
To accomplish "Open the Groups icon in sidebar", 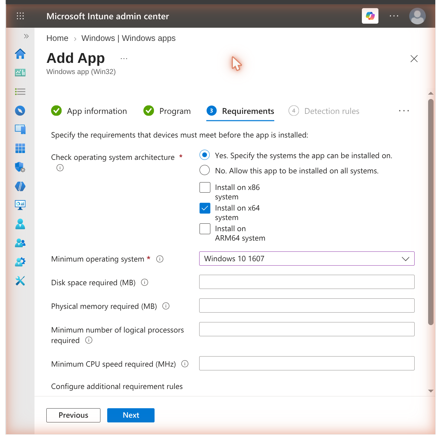I will (x=20, y=243).
